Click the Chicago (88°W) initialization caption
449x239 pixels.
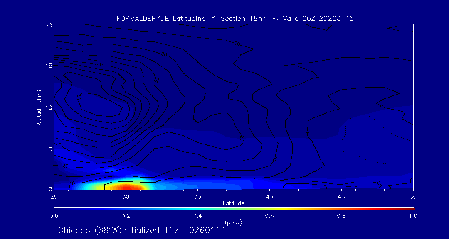coord(142,230)
